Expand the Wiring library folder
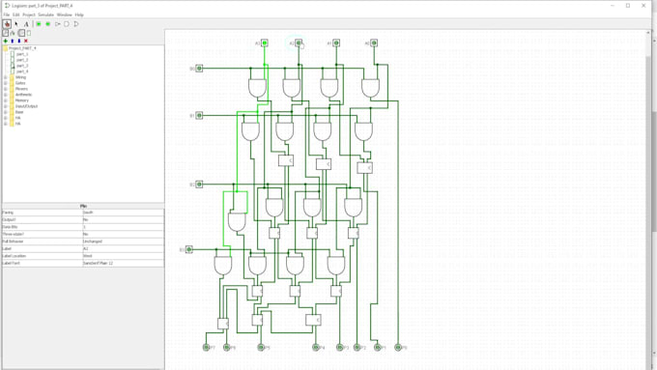Viewport: 657px width, 370px height. click(x=6, y=77)
